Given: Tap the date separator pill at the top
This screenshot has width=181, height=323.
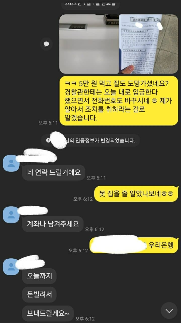Looking at the screenshot, I should [x=90, y=4].
